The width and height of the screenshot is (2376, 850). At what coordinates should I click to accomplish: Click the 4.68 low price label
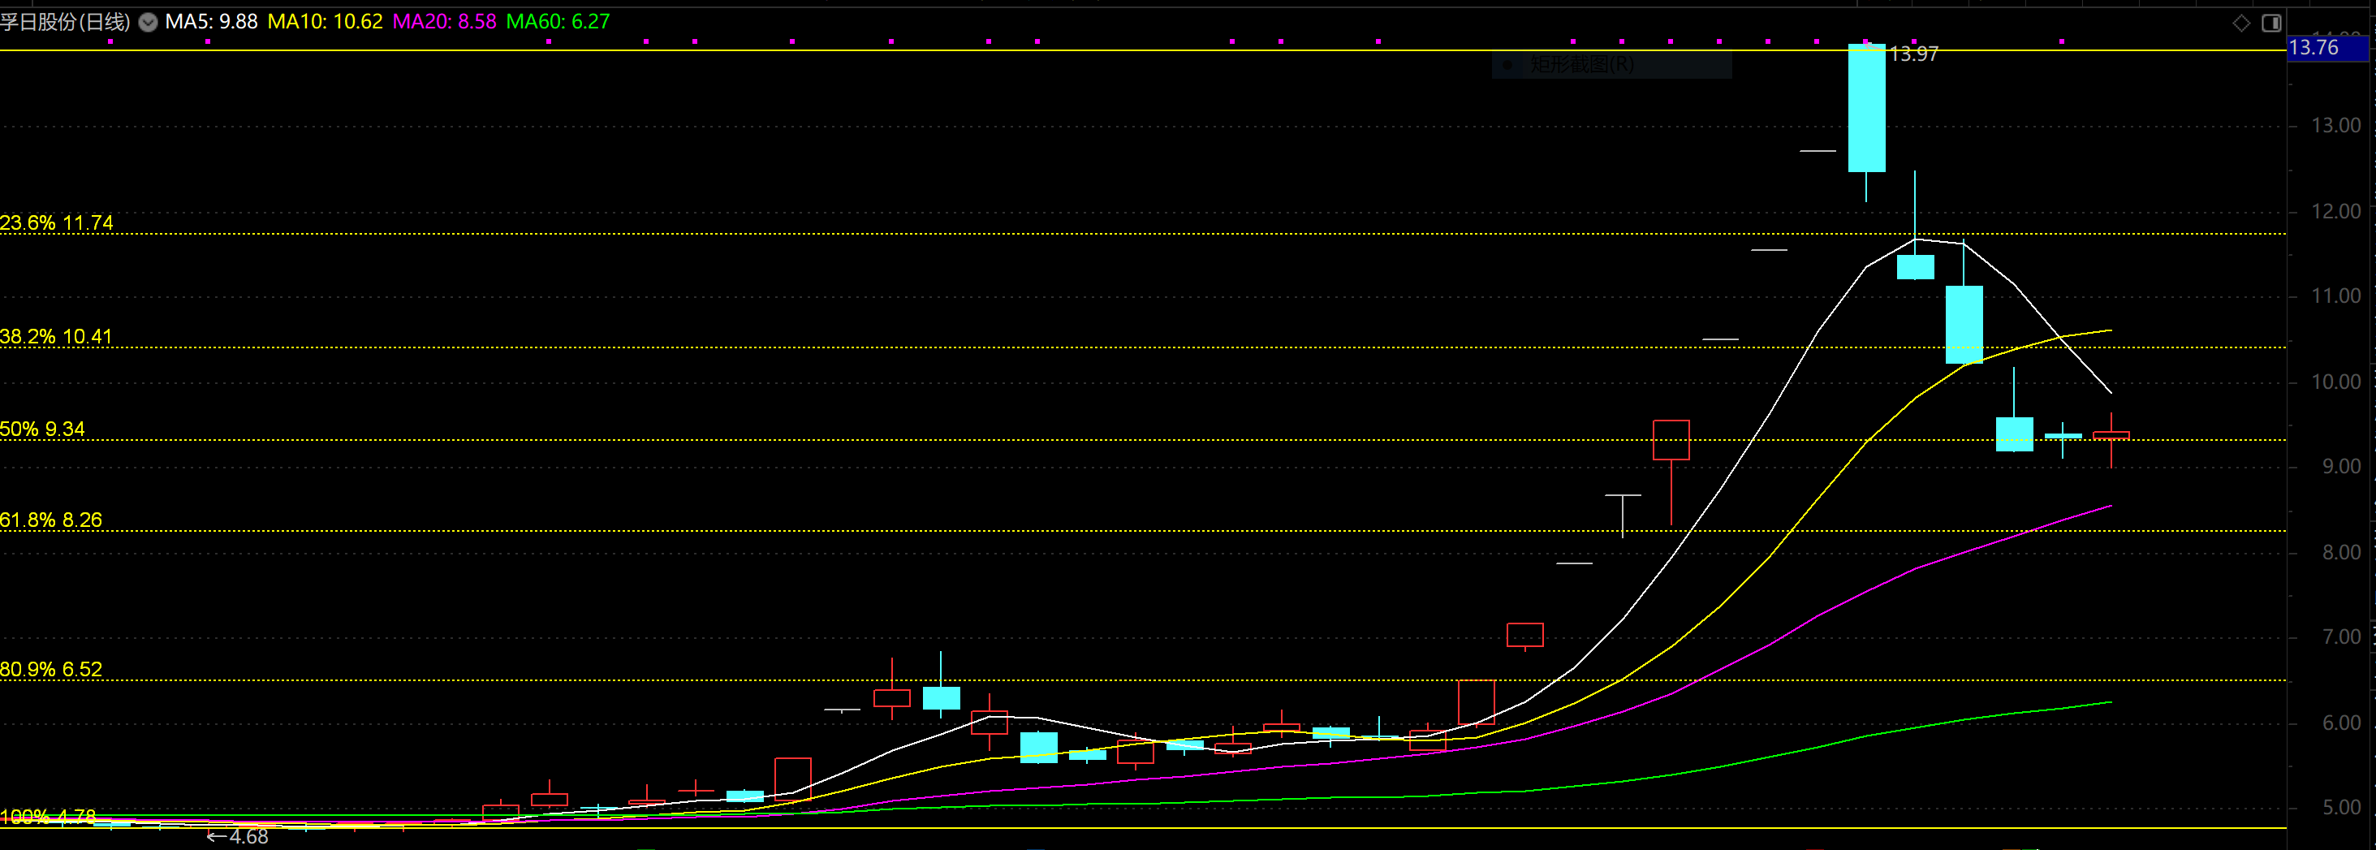coord(237,837)
